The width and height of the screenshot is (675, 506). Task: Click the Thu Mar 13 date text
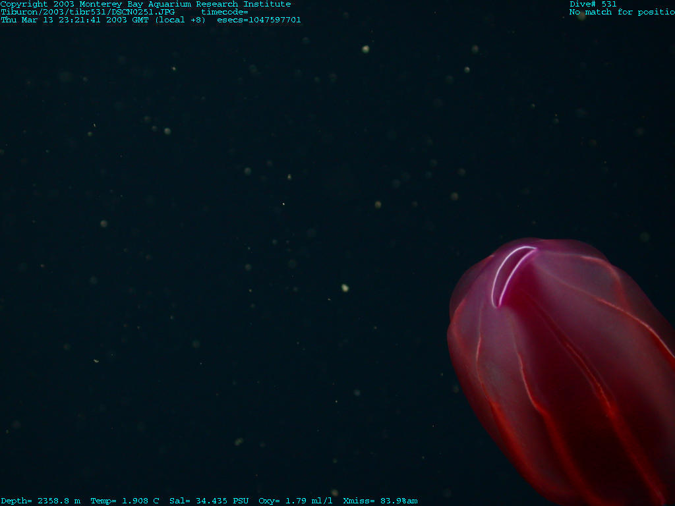pyautogui.click(x=26, y=20)
